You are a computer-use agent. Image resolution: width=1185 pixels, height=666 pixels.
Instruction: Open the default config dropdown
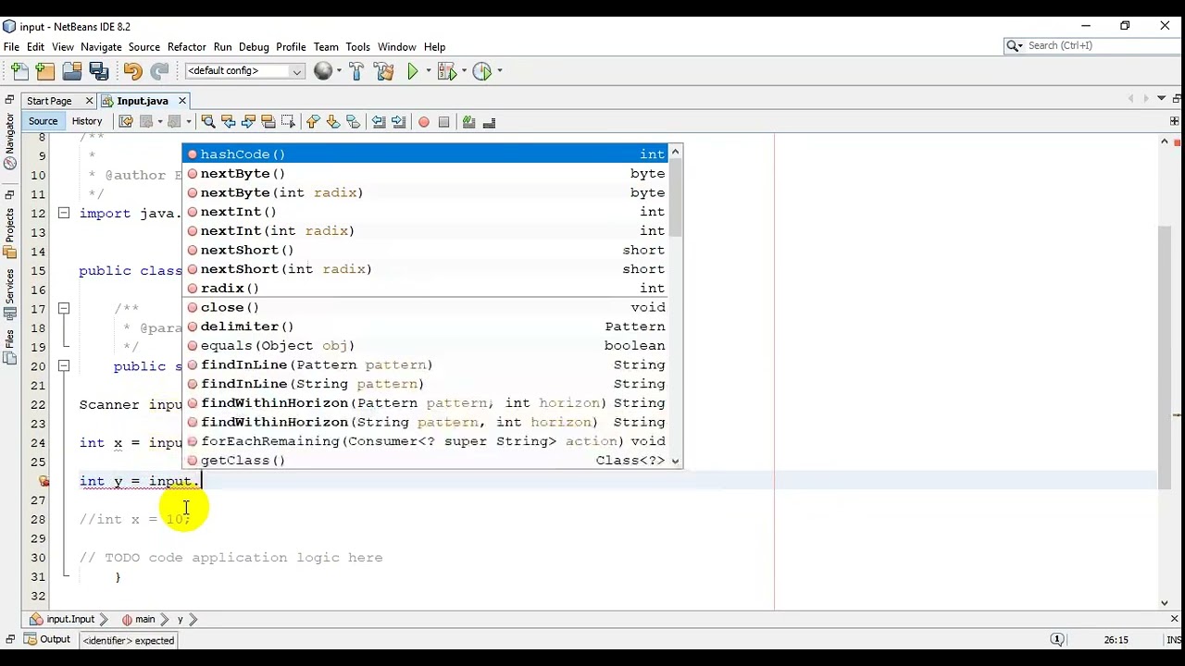coord(244,71)
